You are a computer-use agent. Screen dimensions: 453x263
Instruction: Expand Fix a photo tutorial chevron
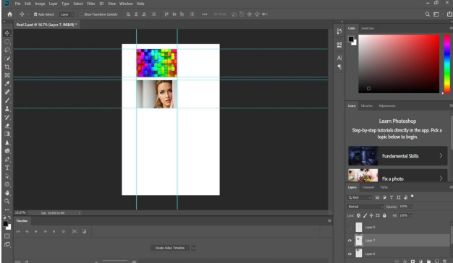441,178
